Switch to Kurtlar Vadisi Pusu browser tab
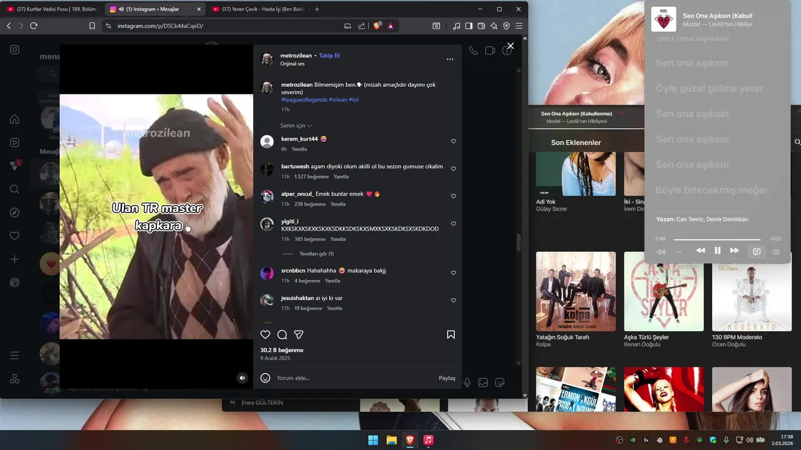Screen dimensions: 801x450 point(51,9)
